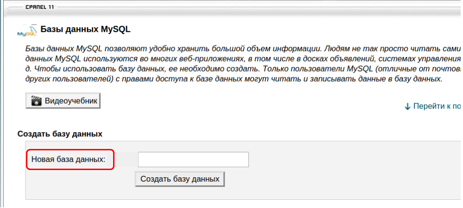Click the MySQL logo icon
463x208 pixels.
tap(27, 31)
